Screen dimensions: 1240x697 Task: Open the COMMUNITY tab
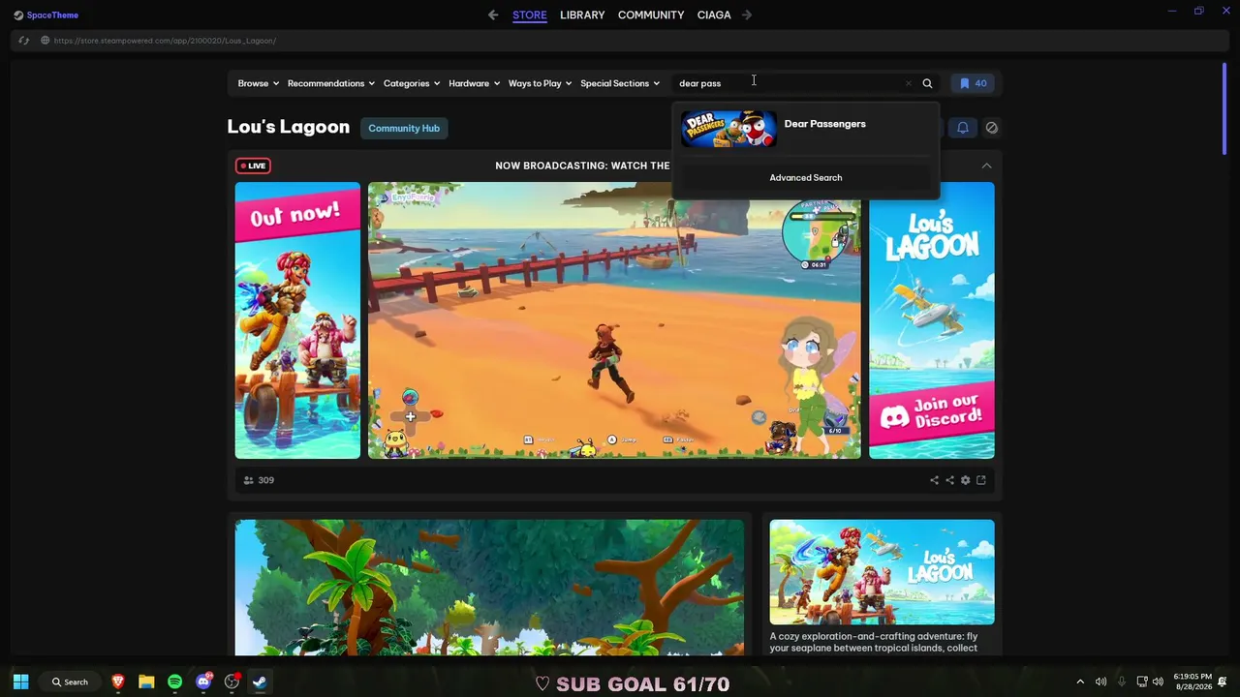click(x=651, y=15)
